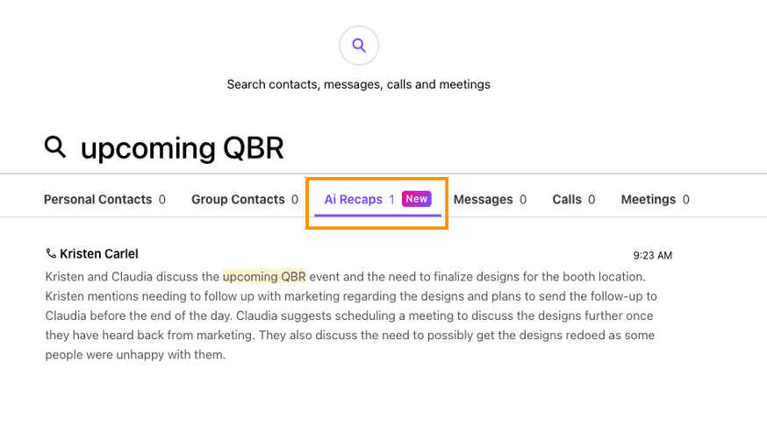Click the black magnifier beside search query
The image size is (767, 440).
tap(54, 147)
